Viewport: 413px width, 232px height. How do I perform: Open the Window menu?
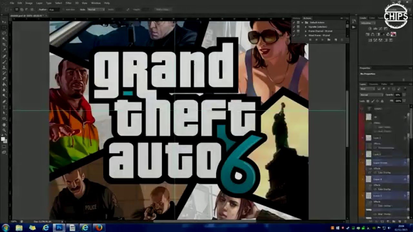tap(96, 3)
